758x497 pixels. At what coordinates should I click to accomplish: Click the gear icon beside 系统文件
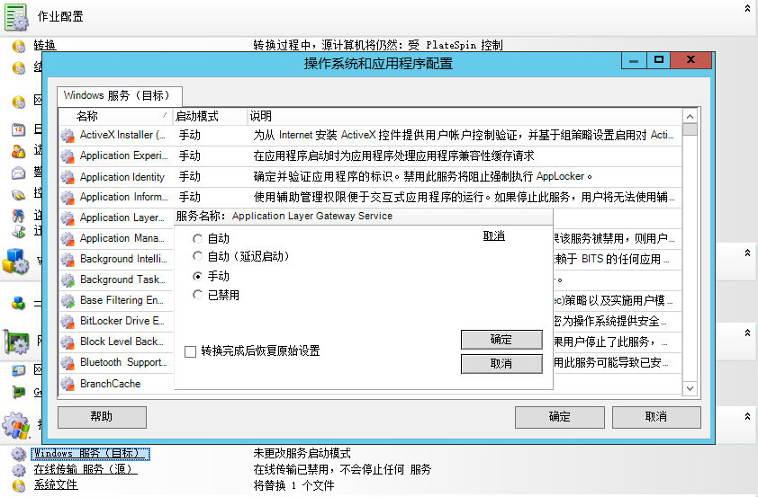click(x=18, y=484)
